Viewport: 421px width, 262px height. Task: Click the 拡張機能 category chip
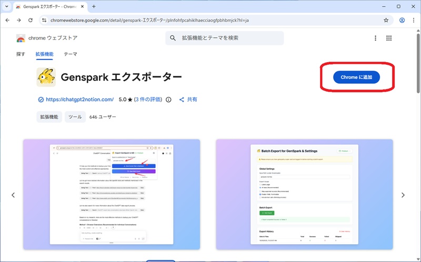[x=49, y=117]
